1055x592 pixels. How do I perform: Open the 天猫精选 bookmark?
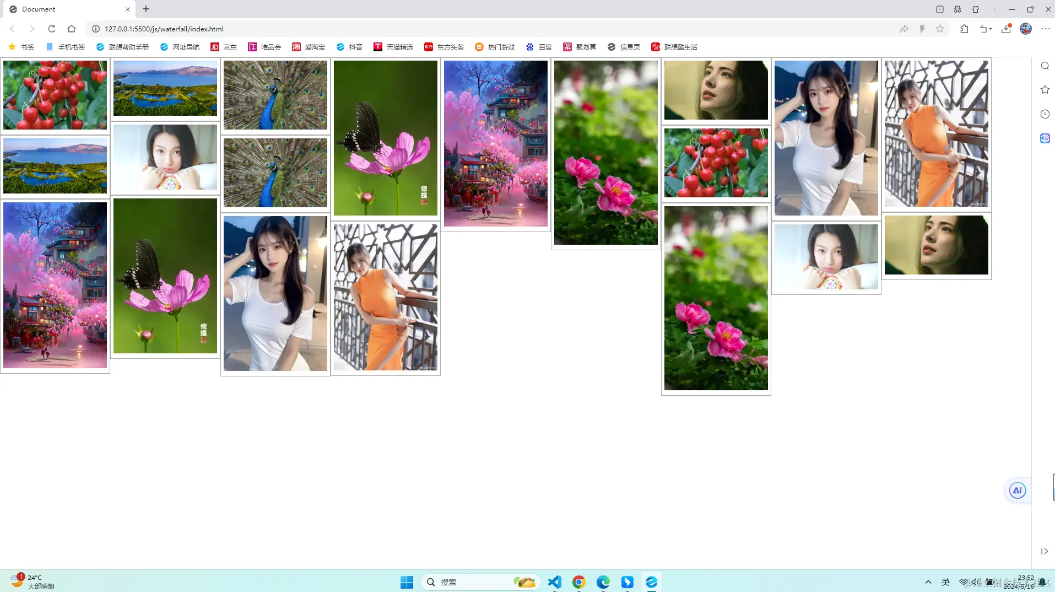[393, 47]
